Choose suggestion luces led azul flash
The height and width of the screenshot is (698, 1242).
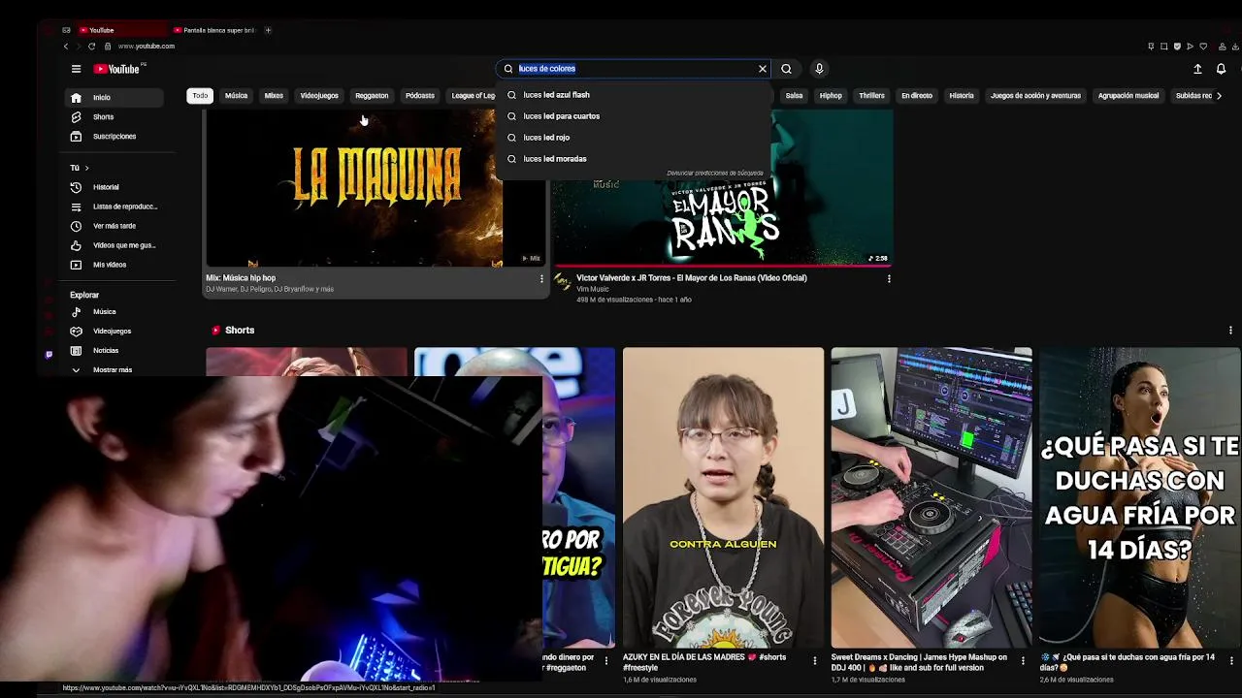(633, 95)
